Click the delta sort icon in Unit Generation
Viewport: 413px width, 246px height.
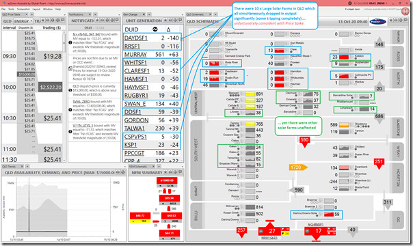[169, 29]
